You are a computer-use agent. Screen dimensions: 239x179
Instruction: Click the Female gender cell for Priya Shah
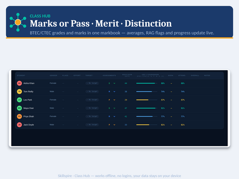[53, 116]
